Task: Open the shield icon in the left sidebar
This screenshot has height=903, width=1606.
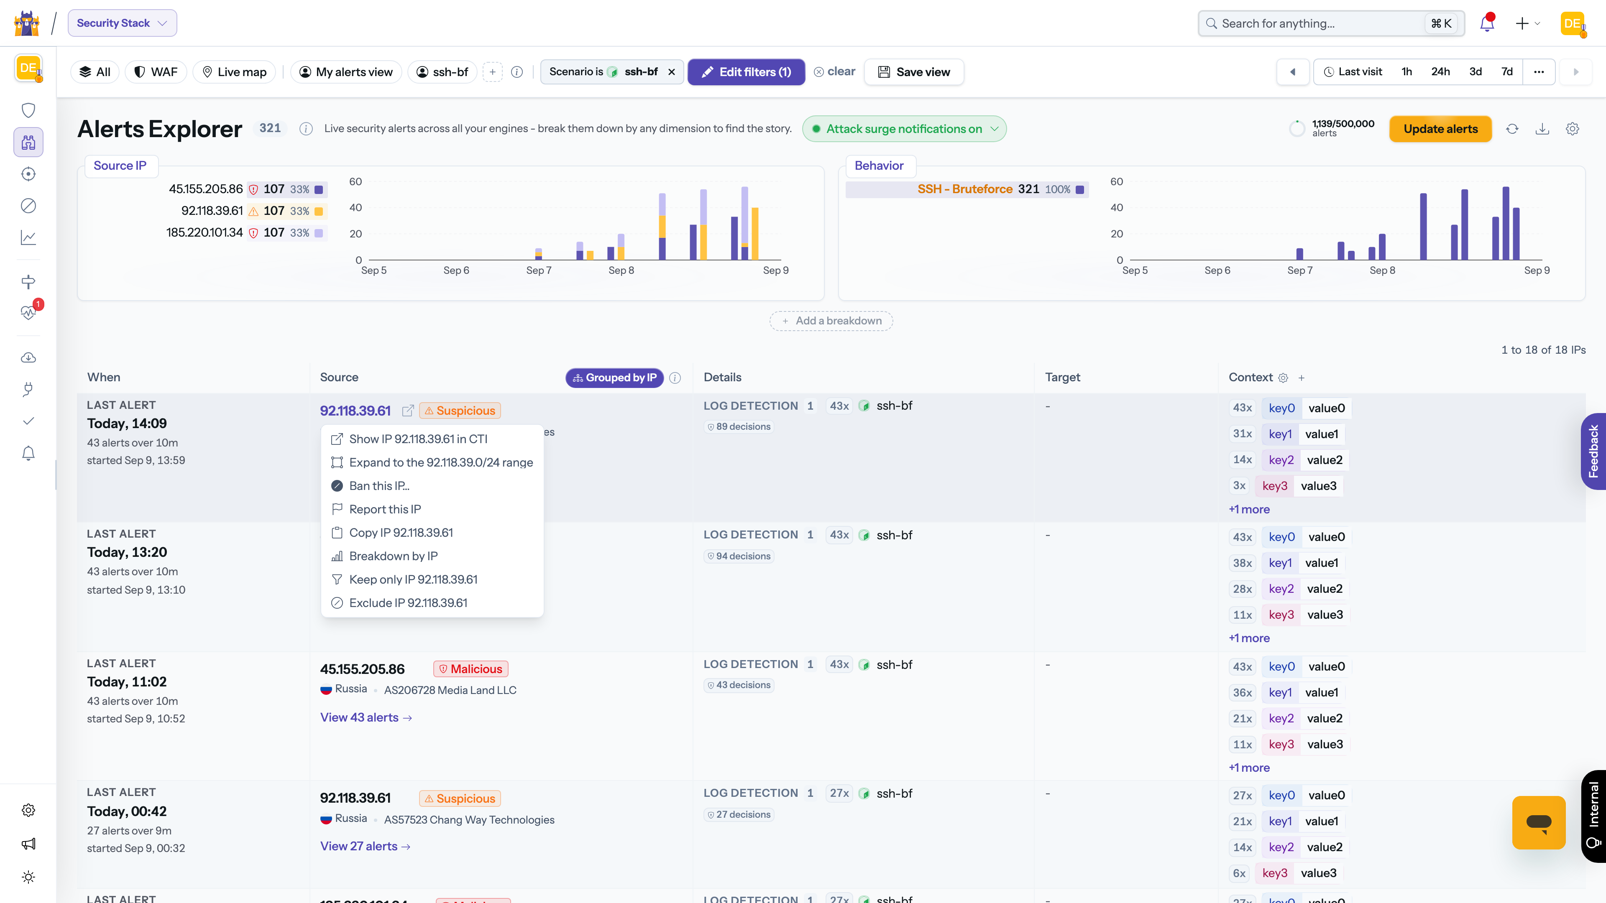Action: click(x=28, y=110)
